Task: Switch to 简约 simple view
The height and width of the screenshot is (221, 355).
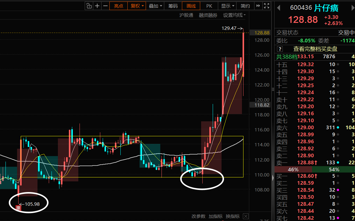Action: 245,6
